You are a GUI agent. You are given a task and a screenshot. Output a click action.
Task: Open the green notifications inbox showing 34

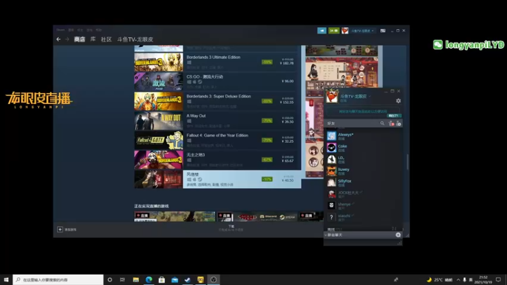point(333,30)
